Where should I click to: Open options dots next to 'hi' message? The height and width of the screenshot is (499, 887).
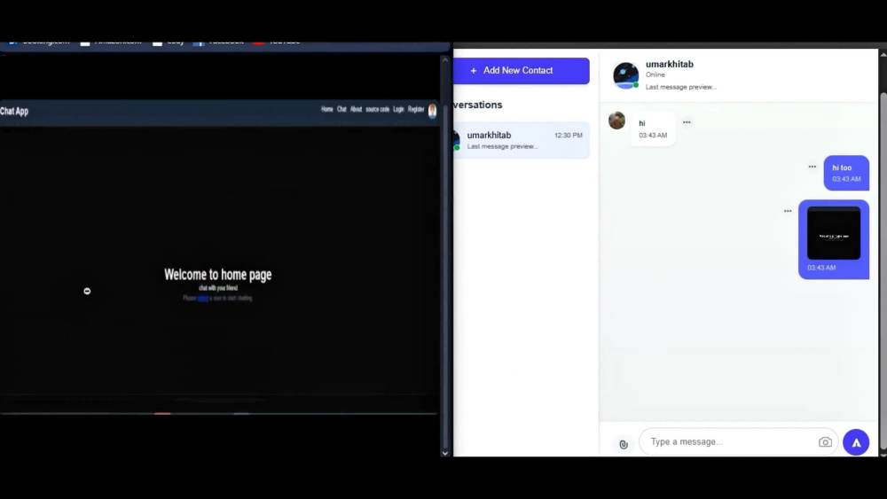click(687, 122)
